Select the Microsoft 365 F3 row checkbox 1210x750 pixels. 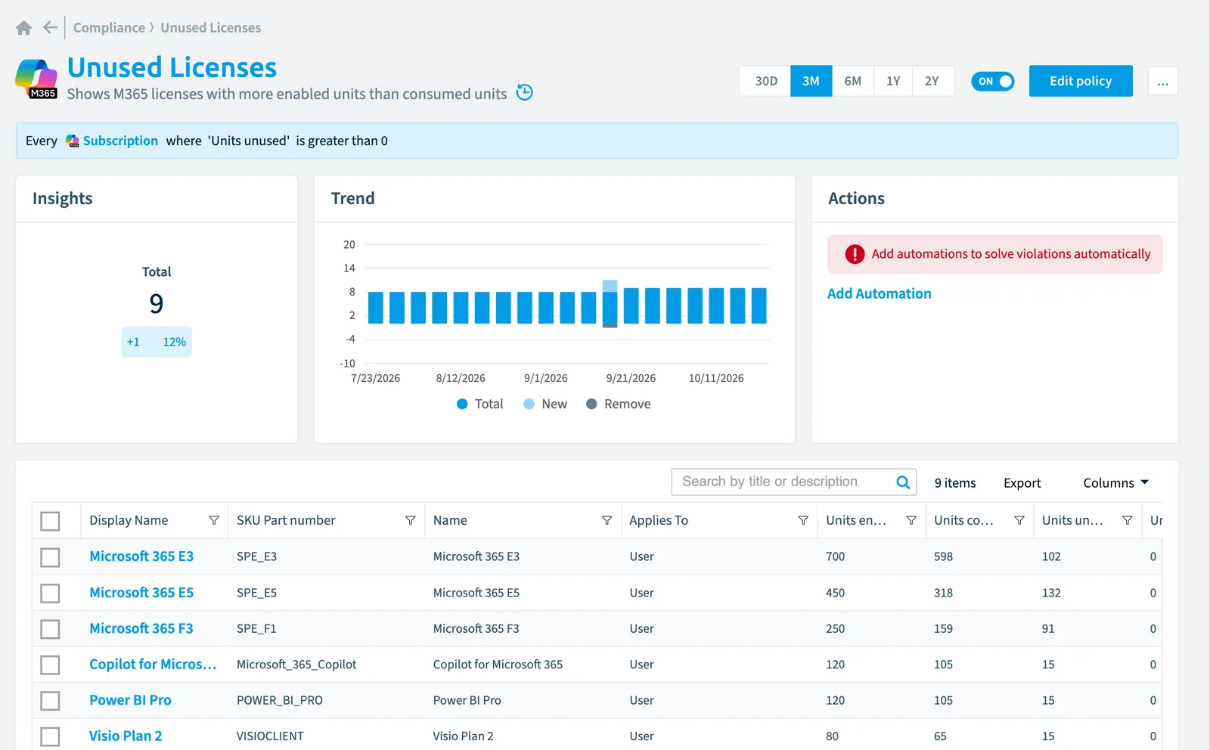(x=50, y=629)
